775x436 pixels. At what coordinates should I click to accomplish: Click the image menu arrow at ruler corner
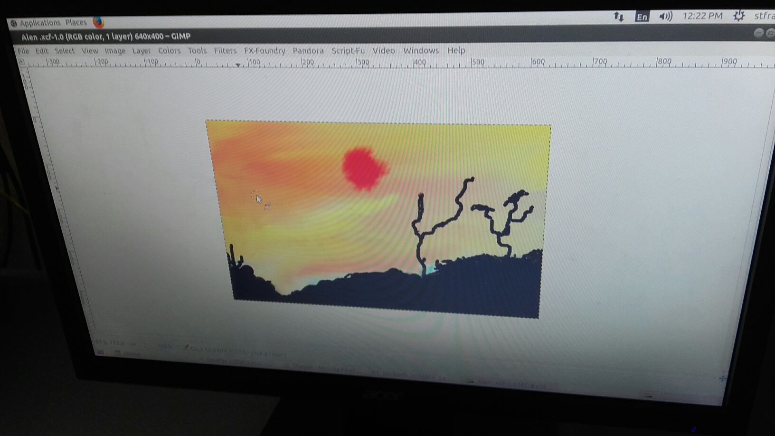point(21,61)
